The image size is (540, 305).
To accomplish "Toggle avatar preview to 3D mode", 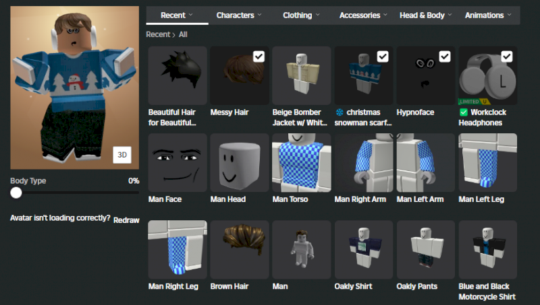I will pyautogui.click(x=122, y=155).
